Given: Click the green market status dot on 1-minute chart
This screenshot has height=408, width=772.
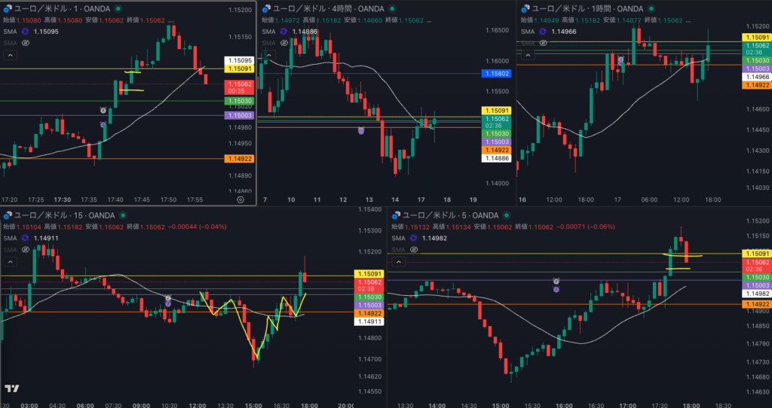Looking at the screenshot, I should (118, 8).
